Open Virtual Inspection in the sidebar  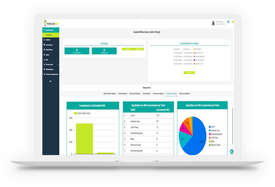[x=52, y=74]
